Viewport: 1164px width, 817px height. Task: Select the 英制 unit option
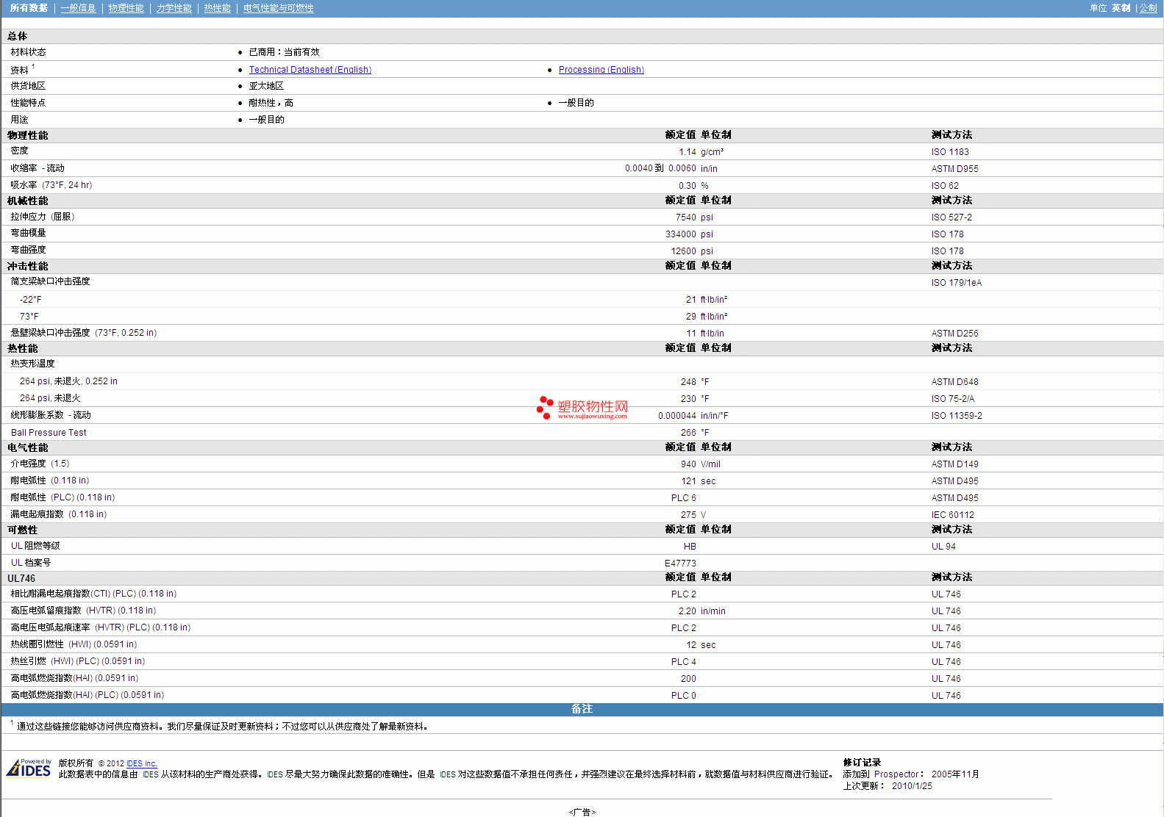[x=1121, y=8]
